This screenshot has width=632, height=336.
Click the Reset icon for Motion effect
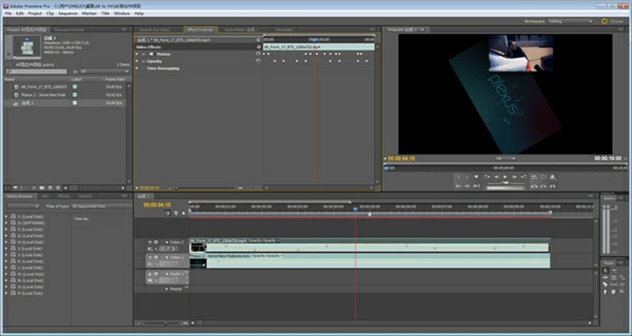click(258, 54)
